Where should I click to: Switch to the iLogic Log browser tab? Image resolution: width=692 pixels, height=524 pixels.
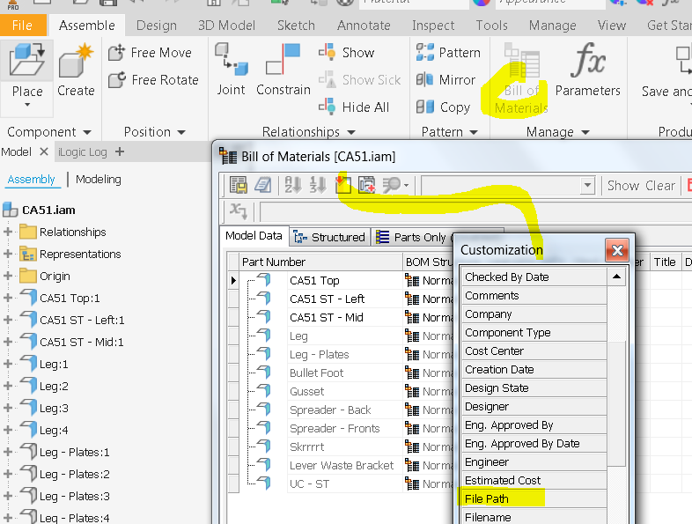(x=83, y=152)
